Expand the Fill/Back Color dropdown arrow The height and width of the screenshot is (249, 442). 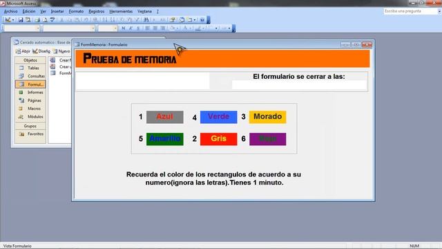(x=177, y=28)
